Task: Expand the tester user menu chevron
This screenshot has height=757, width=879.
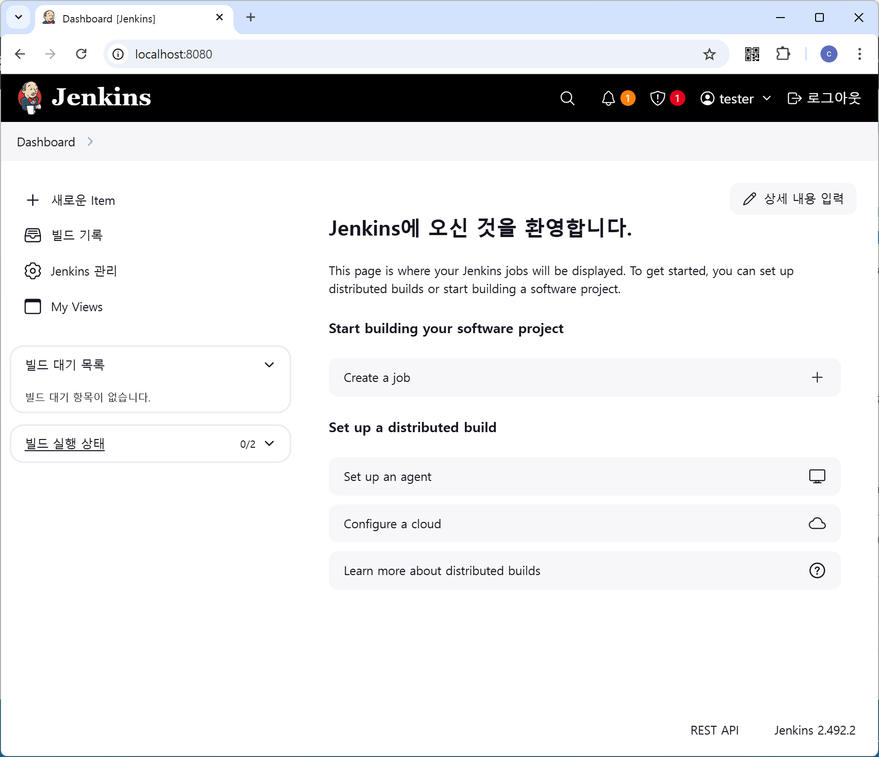Action: pyautogui.click(x=767, y=98)
